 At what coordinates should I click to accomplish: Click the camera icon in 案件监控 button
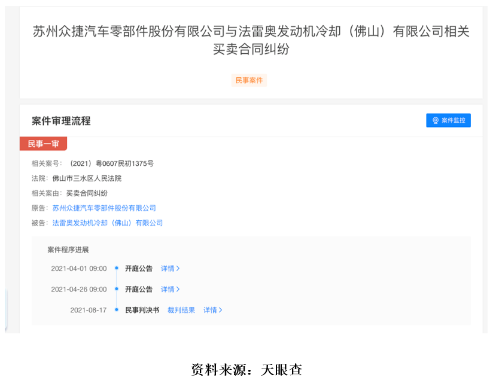(436, 121)
